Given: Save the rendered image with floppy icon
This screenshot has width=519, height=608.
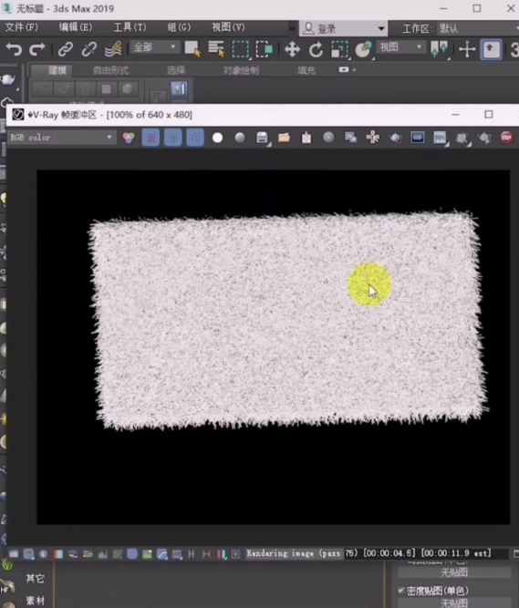Looking at the screenshot, I should pyautogui.click(x=262, y=138).
